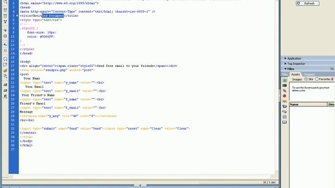Click the 'sendpro.php' form action value
Image resolution: width=335 pixels, height=188 pixels.
55,70
